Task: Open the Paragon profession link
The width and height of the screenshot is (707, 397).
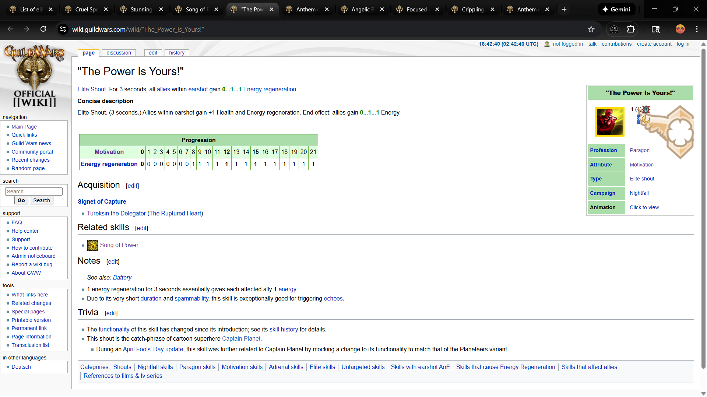Action: point(640,150)
